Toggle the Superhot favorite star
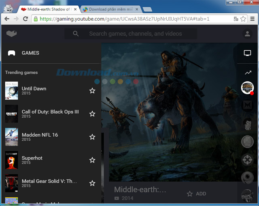Screen dimensions: 259x206 coord(92,160)
